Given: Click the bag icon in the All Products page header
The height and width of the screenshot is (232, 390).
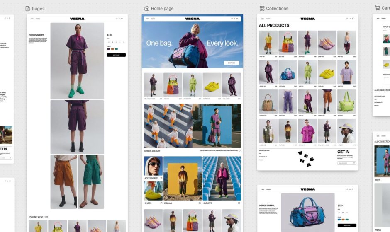Looking at the screenshot, I should point(352,19).
